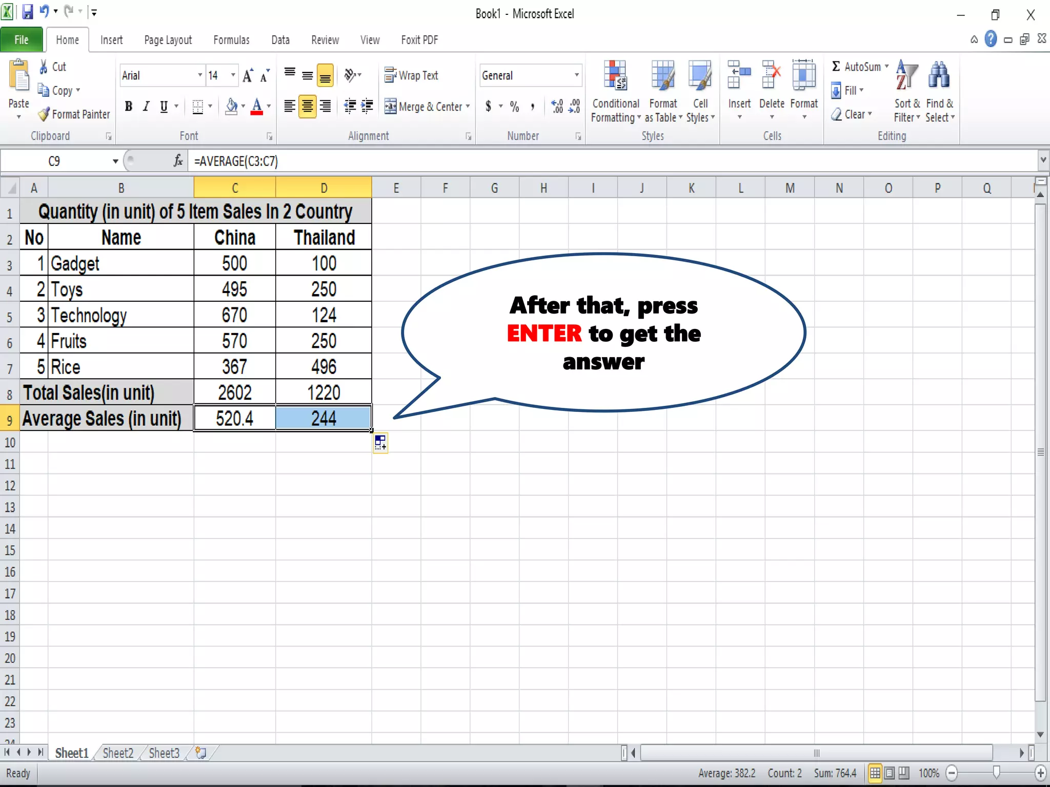Expand the font name dropdown showing Arial
The height and width of the screenshot is (787, 1050).
click(x=200, y=75)
